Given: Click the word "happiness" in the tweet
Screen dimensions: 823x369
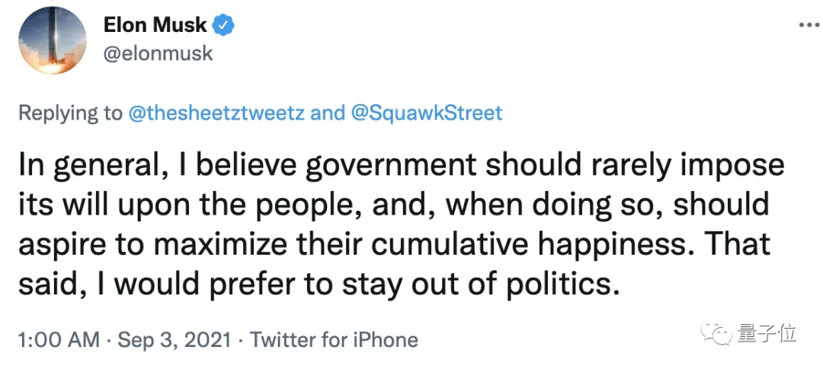Looking at the screenshot, I should 635,246.
